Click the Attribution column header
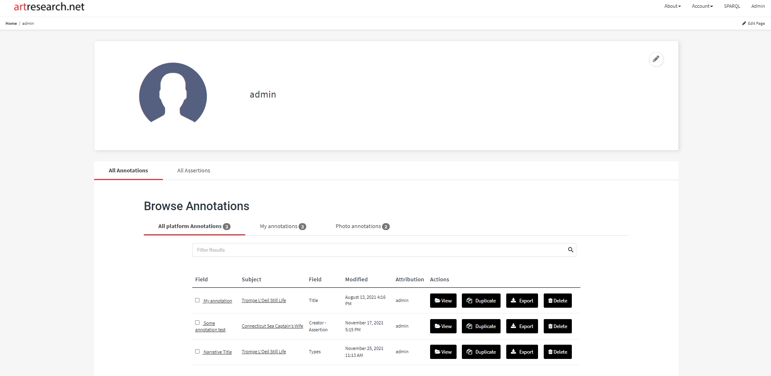The width and height of the screenshot is (771, 376). (x=409, y=280)
